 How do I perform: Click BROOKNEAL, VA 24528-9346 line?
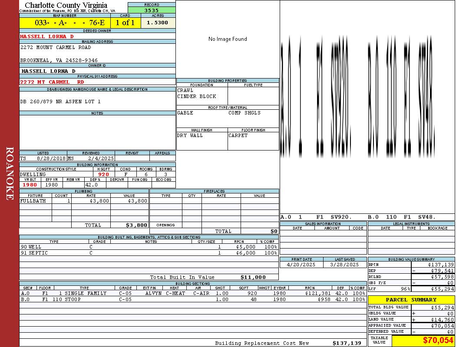coord(59,60)
